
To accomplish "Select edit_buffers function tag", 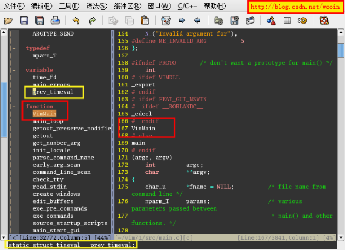I will coord(53,201).
